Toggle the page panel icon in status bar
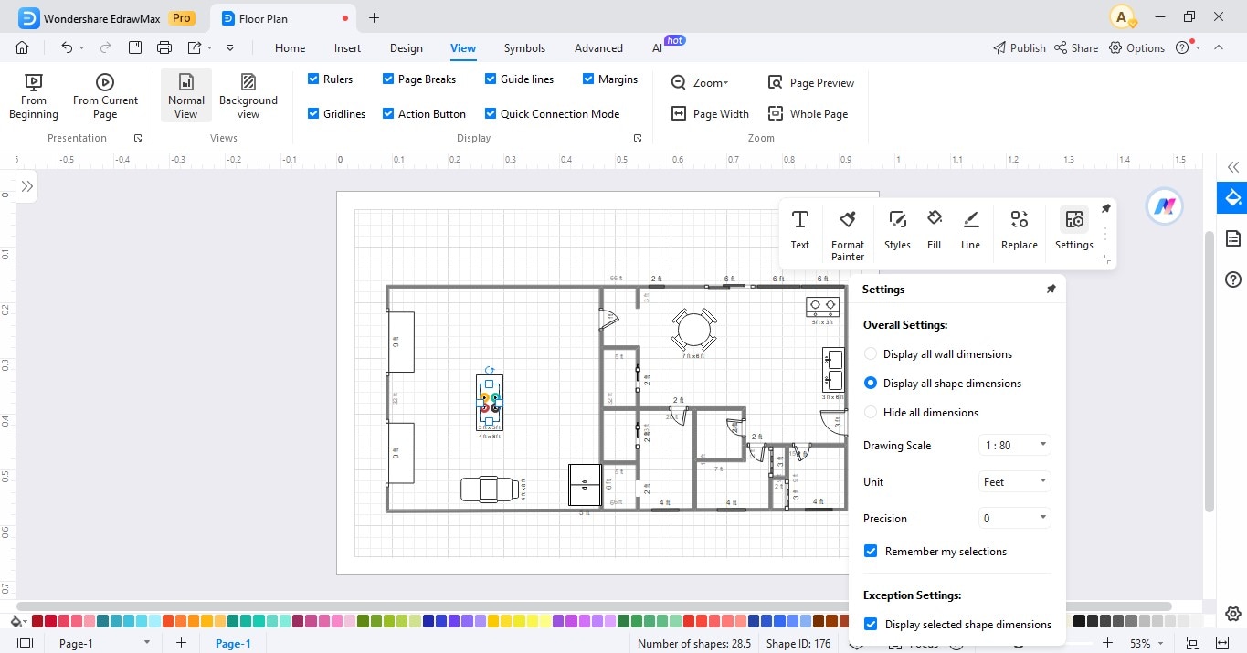The height and width of the screenshot is (653, 1247). pyautogui.click(x=25, y=643)
